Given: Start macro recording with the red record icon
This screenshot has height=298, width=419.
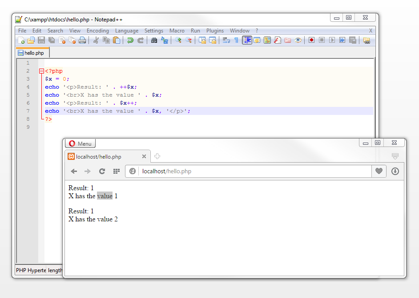Looking at the screenshot, I should click(x=311, y=41).
